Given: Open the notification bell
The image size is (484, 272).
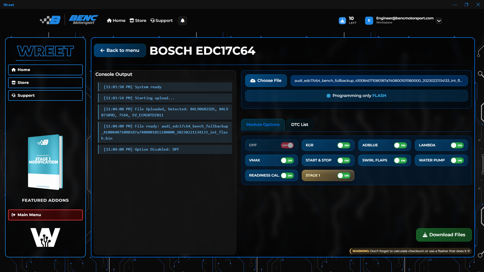Looking at the screenshot, I should (182, 21).
